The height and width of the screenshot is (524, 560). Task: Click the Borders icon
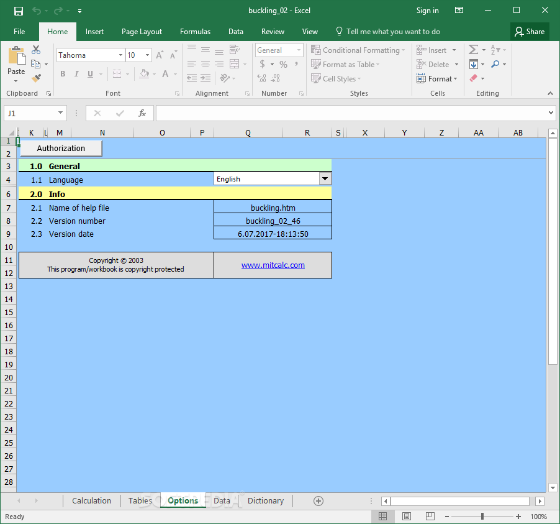[x=117, y=74]
